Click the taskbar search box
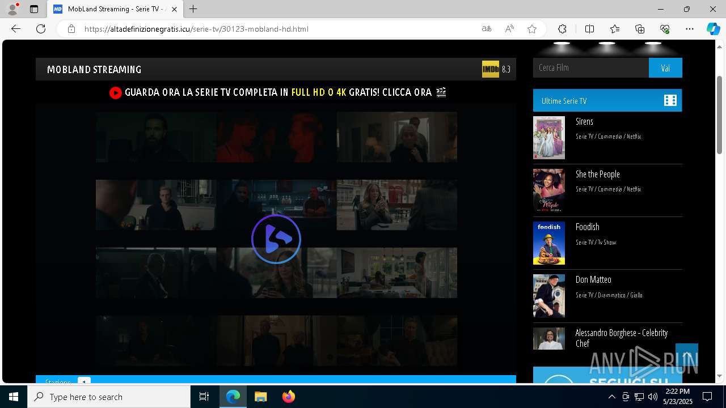The width and height of the screenshot is (726, 408). coord(109,397)
